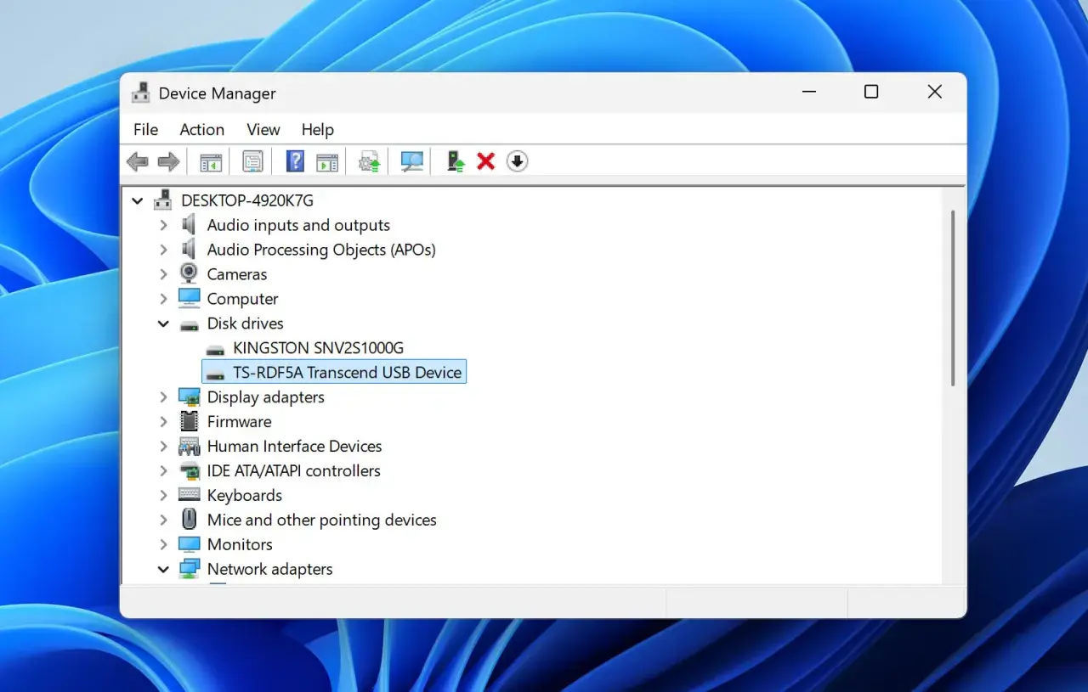The width and height of the screenshot is (1088, 692).
Task: Maximize the Device Manager window
Action: [x=871, y=92]
